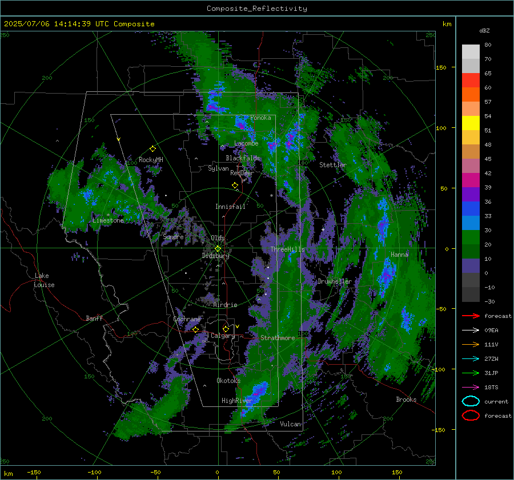514x480 pixels.
Task: Click the -150 tick on bottom km axis
Action: point(34,472)
